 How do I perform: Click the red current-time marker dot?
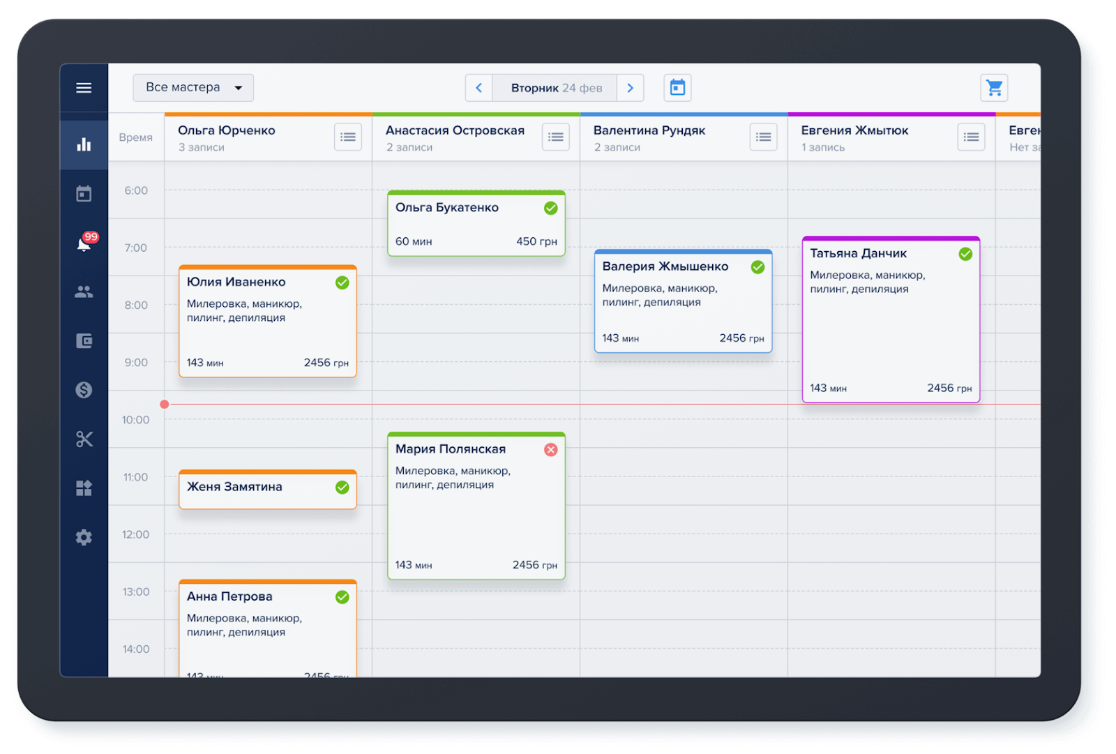pyautogui.click(x=165, y=405)
